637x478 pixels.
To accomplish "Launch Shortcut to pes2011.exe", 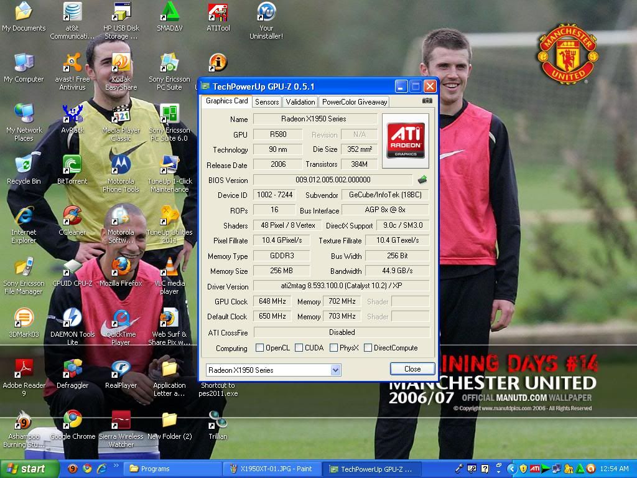I will (218, 388).
